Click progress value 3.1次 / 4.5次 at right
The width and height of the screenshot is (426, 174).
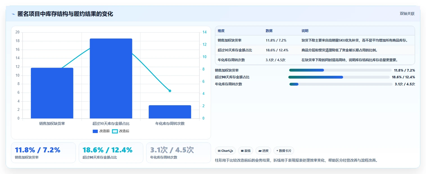click(405, 84)
